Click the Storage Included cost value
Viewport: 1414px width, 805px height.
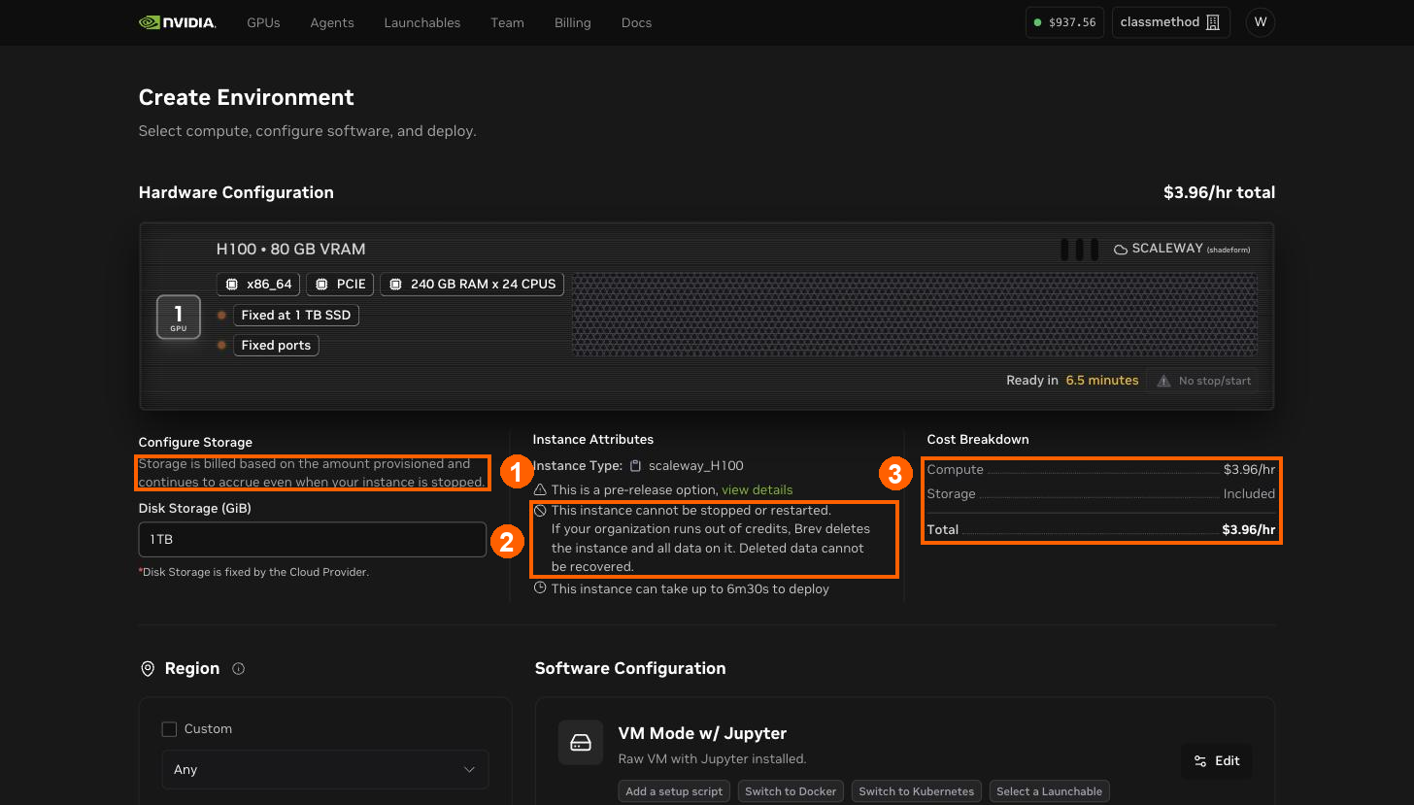click(1250, 494)
